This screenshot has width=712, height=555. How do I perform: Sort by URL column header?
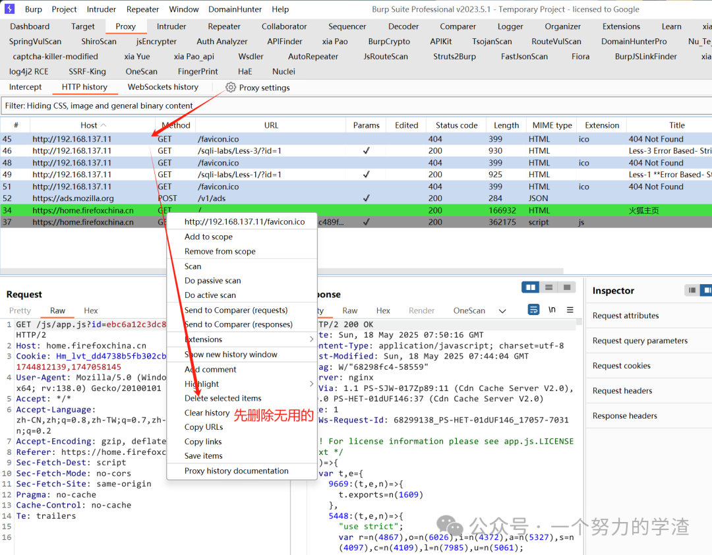point(271,125)
